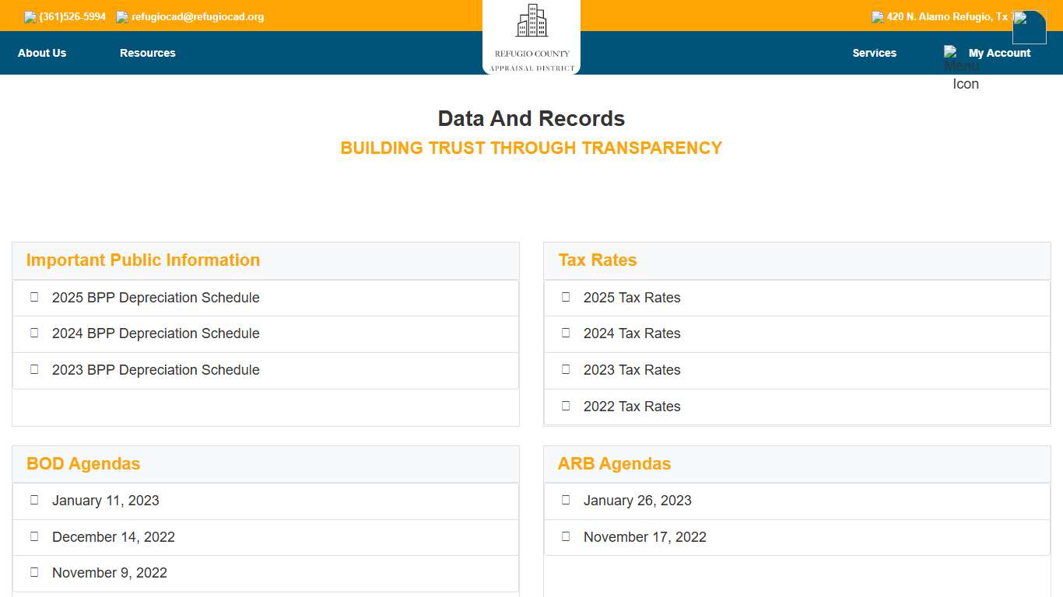Click the refugiocad@refugiocad.org email address
This screenshot has width=1063, height=597.
[198, 17]
